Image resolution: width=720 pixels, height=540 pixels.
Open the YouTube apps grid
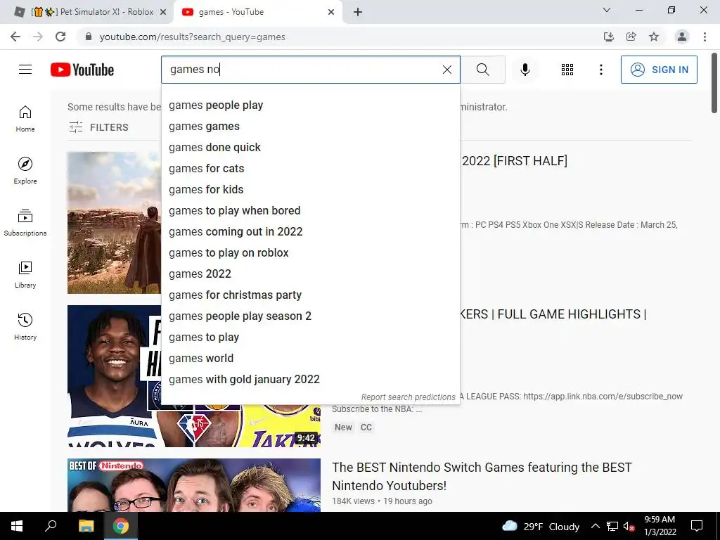tap(567, 70)
